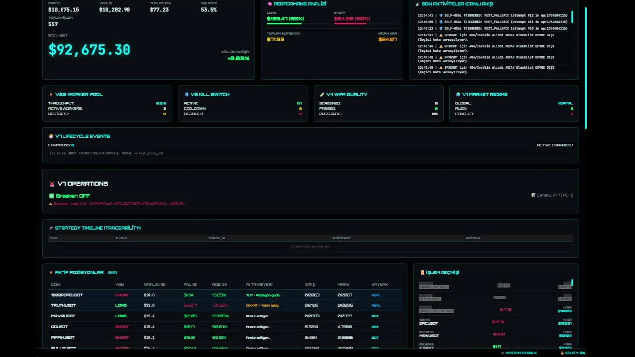Select the TRUTHUSDT position row

point(225,305)
